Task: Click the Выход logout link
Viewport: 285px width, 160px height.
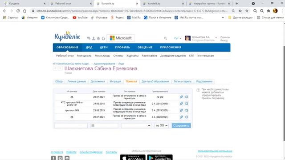Action: 224,40
